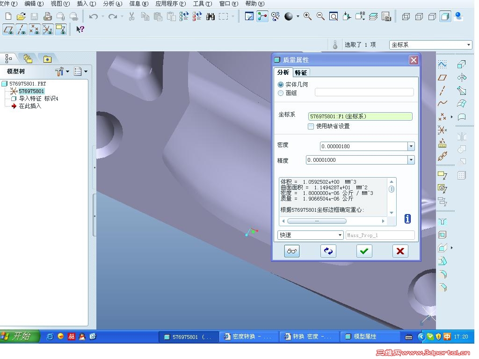The width and height of the screenshot is (479, 359).
Task: Click the 坐标系 reference field 576975801:F1
Action: click(x=360, y=116)
